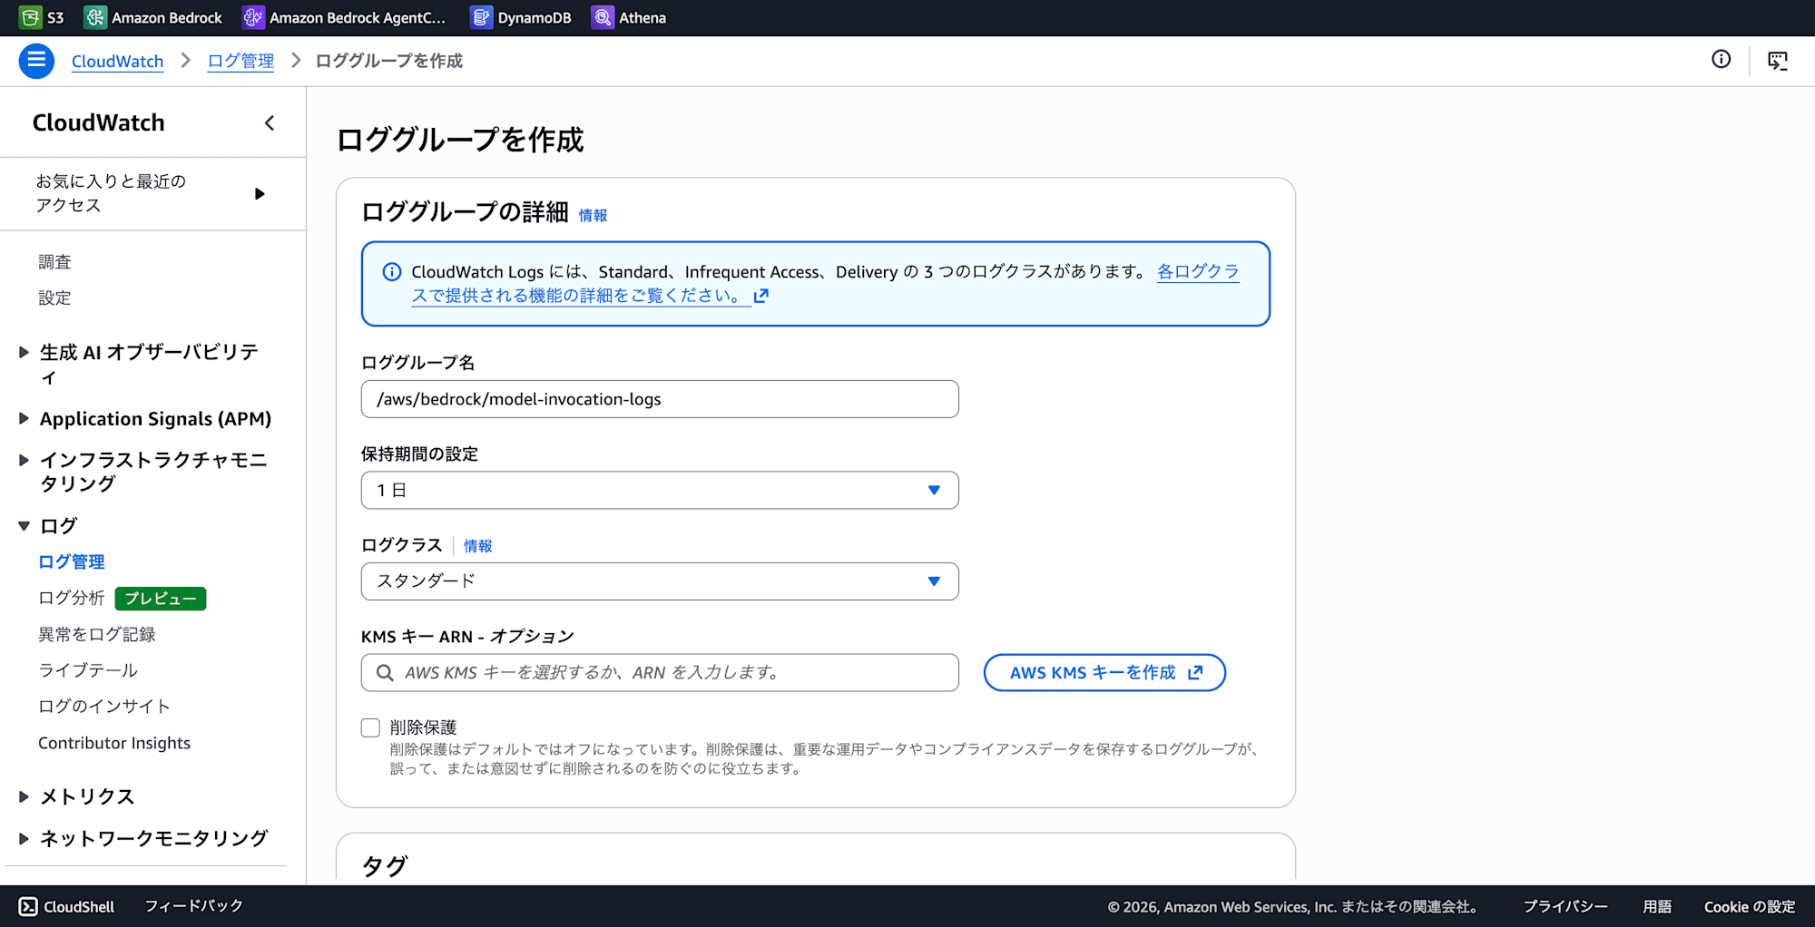The width and height of the screenshot is (1815, 927).
Task: Open 設定 in the sidebar
Action: [x=54, y=298]
